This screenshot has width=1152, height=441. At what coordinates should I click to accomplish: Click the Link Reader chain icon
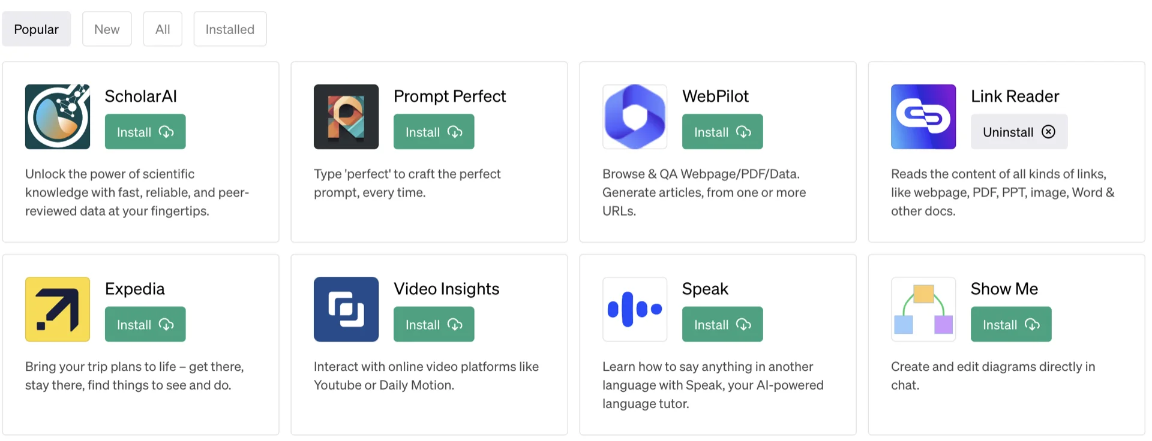pos(923,117)
